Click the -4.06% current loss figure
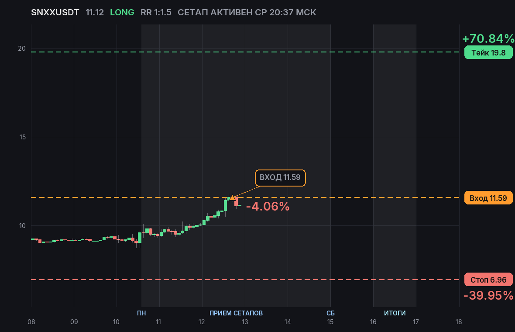 268,207
